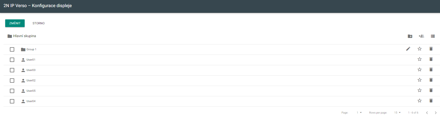Delete User03 using trash icon
440x116 pixels.
[x=431, y=70]
